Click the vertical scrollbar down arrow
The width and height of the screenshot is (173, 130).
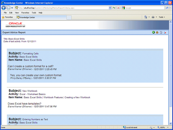coord(171,123)
